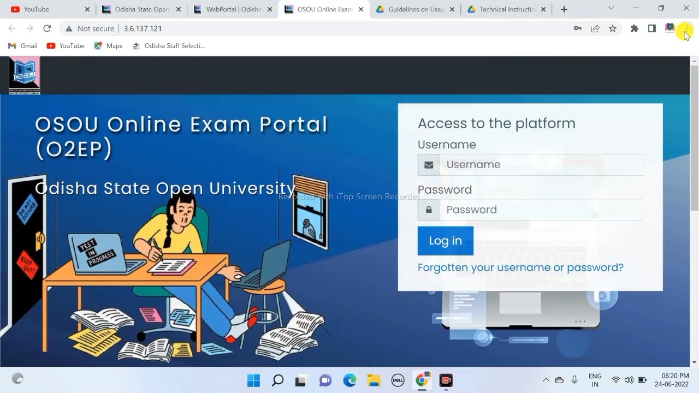
Task: Open iTop Screen Recorder on taskbar
Action: (446, 380)
